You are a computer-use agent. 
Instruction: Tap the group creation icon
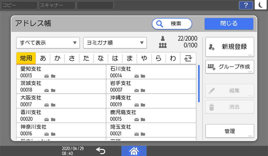point(212,67)
